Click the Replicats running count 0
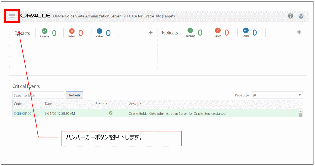Image resolution: width=315 pixels, height=166 pixels. point(200,32)
